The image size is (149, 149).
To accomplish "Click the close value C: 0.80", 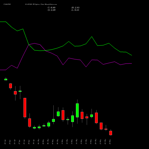I will tap(52, 8).
